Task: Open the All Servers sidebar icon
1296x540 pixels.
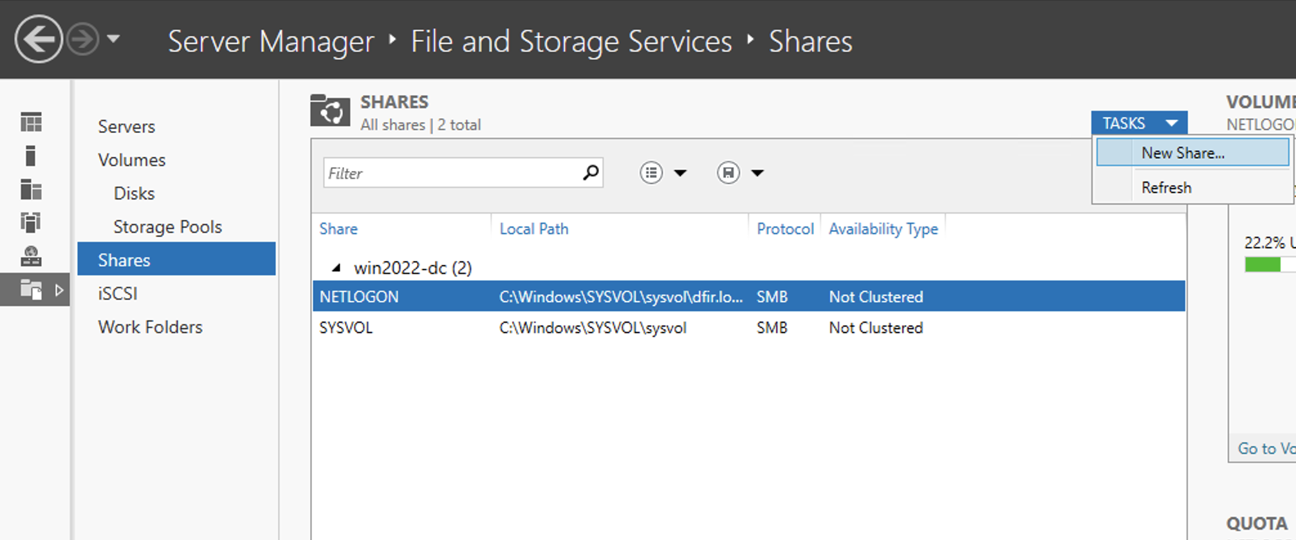Action: [x=31, y=190]
